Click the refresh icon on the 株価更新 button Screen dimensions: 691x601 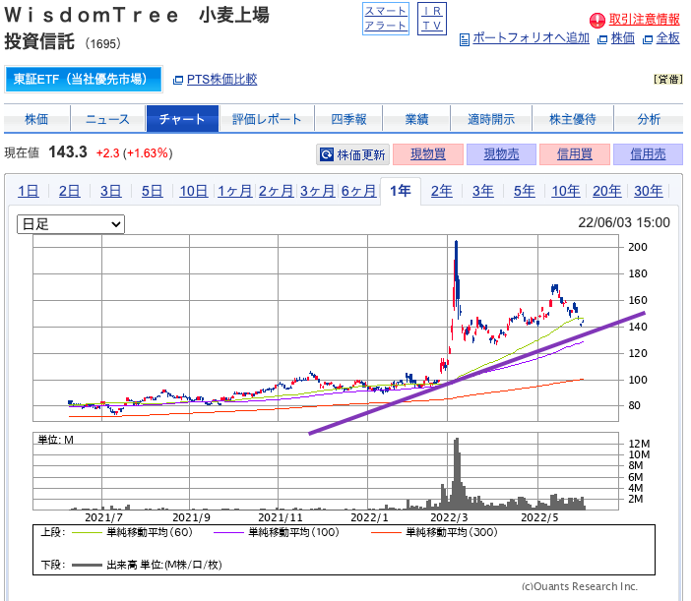pyautogui.click(x=326, y=154)
